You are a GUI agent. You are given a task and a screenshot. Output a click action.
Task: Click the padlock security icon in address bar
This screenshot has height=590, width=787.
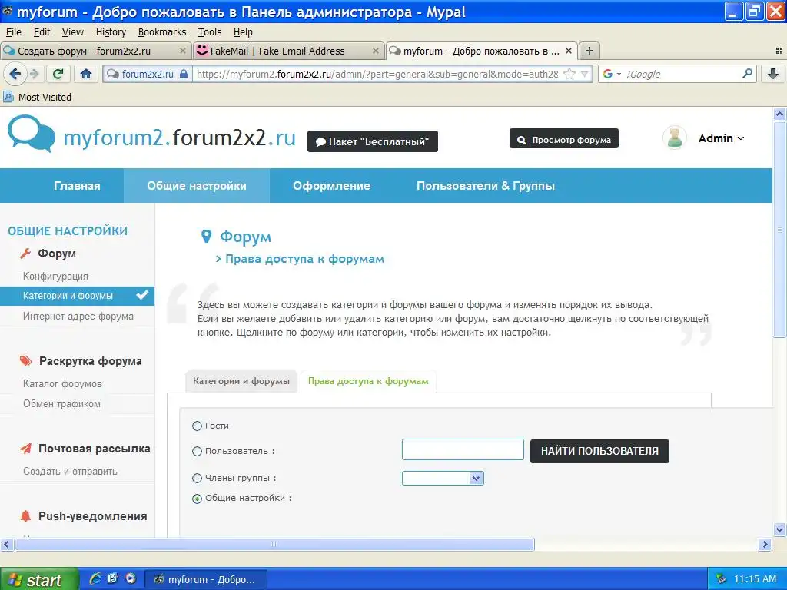pos(184,75)
